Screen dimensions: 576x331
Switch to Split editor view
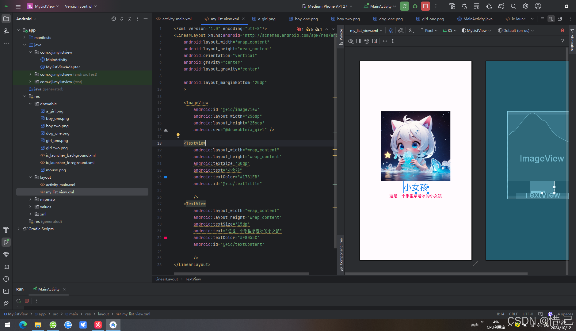point(551,19)
